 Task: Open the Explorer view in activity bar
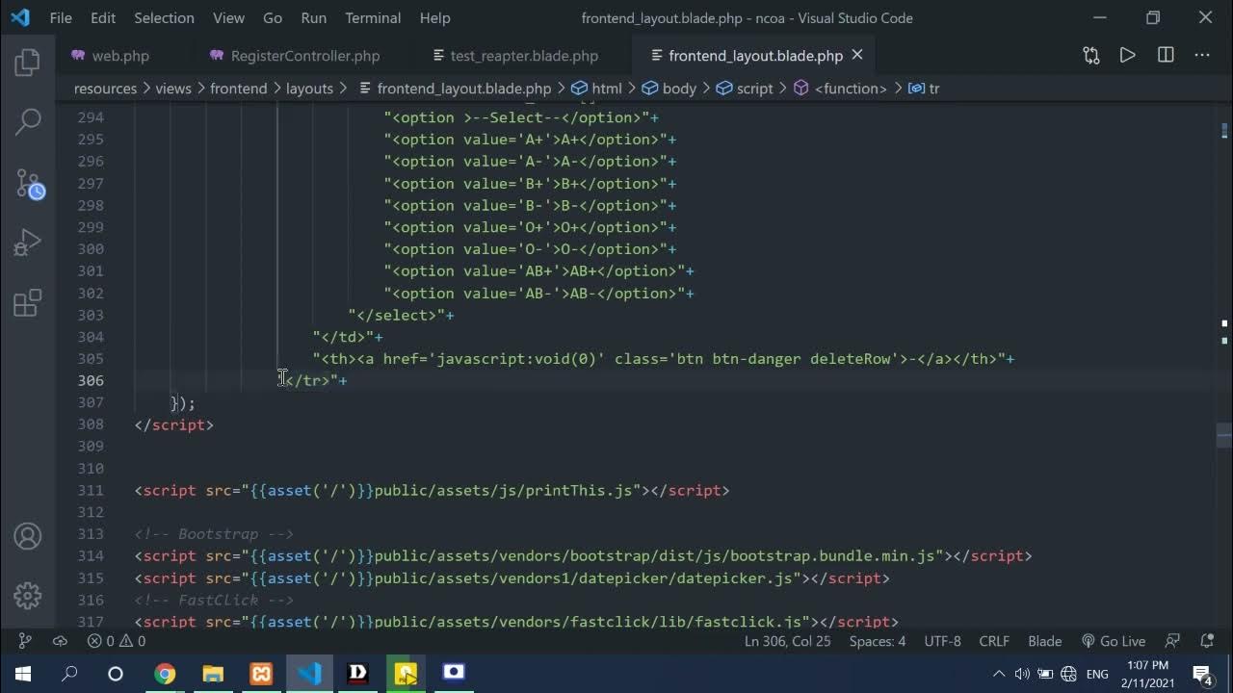click(28, 64)
